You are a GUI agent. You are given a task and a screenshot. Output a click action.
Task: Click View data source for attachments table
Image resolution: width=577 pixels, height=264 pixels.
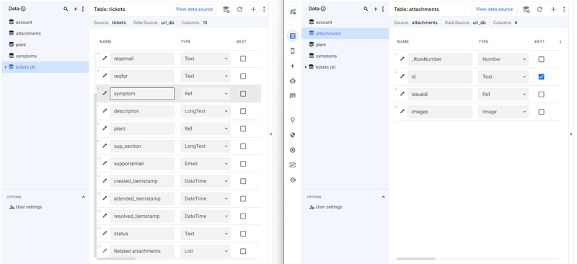(x=494, y=9)
